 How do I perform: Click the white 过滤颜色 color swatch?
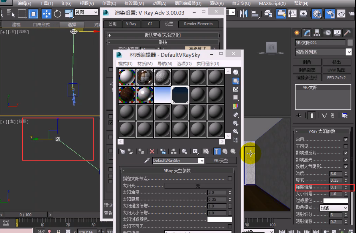click(335, 201)
